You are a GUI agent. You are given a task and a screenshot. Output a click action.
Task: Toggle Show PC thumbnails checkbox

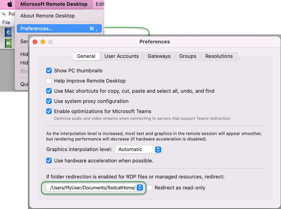click(x=49, y=71)
